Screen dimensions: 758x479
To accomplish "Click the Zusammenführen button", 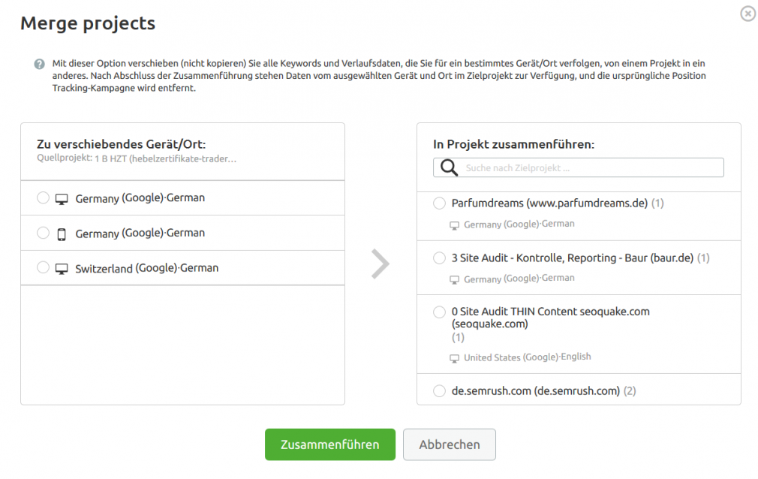I will point(330,444).
